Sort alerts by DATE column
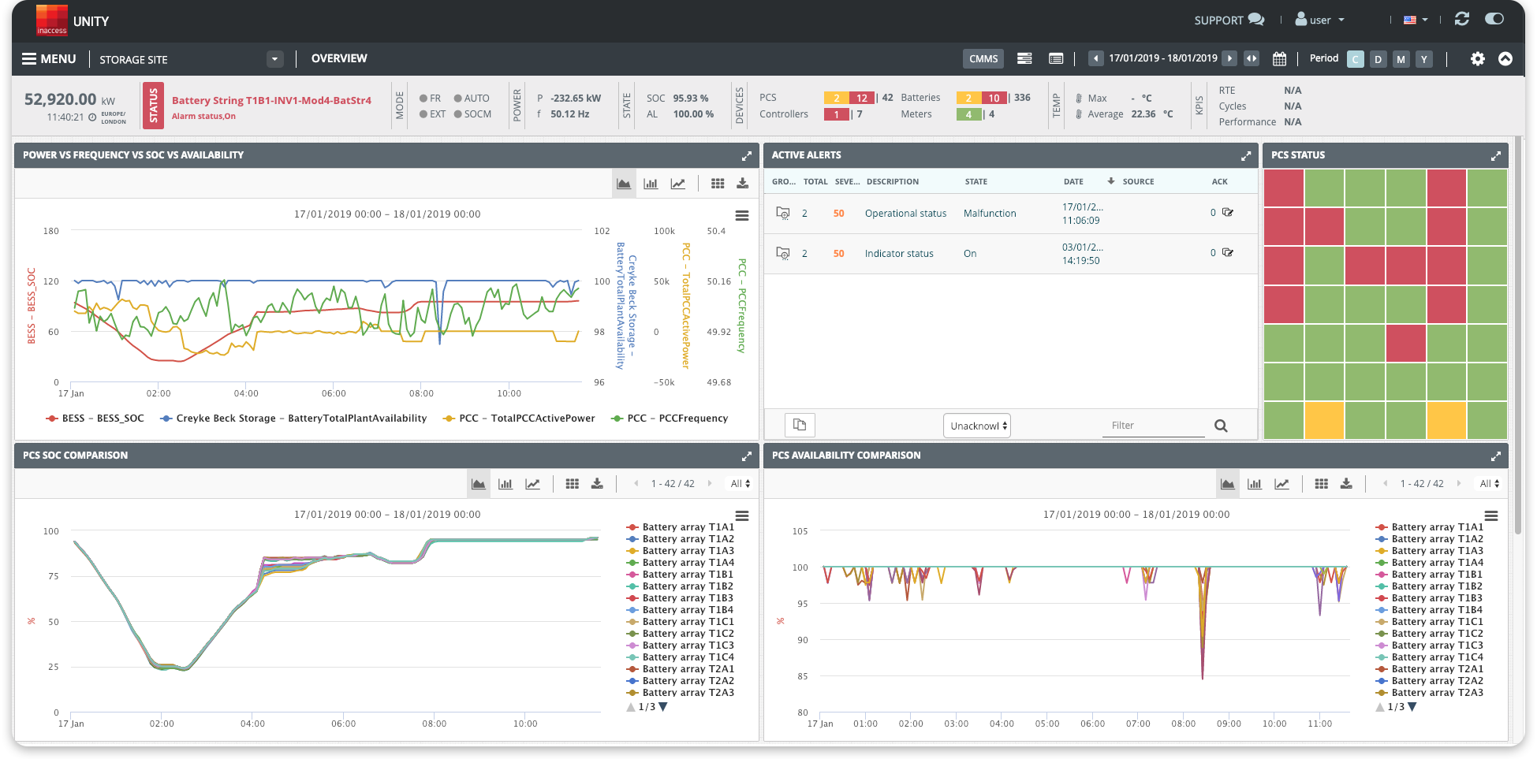 1073,181
